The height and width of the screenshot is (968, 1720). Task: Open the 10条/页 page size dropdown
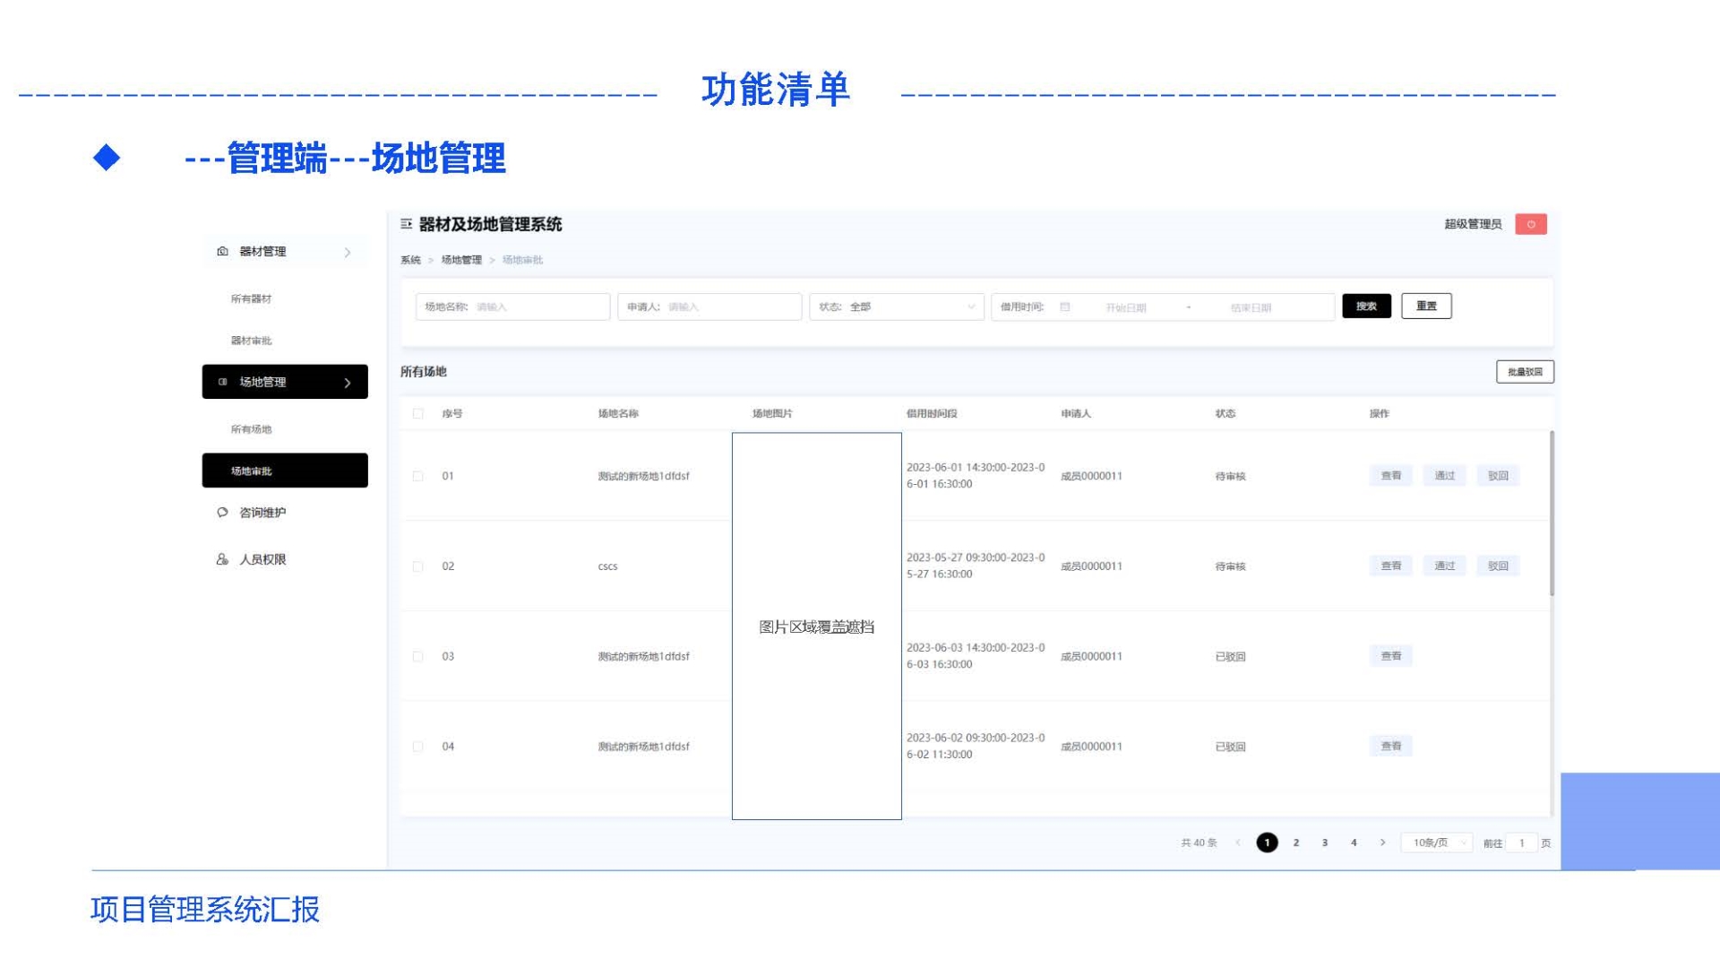pyautogui.click(x=1436, y=843)
